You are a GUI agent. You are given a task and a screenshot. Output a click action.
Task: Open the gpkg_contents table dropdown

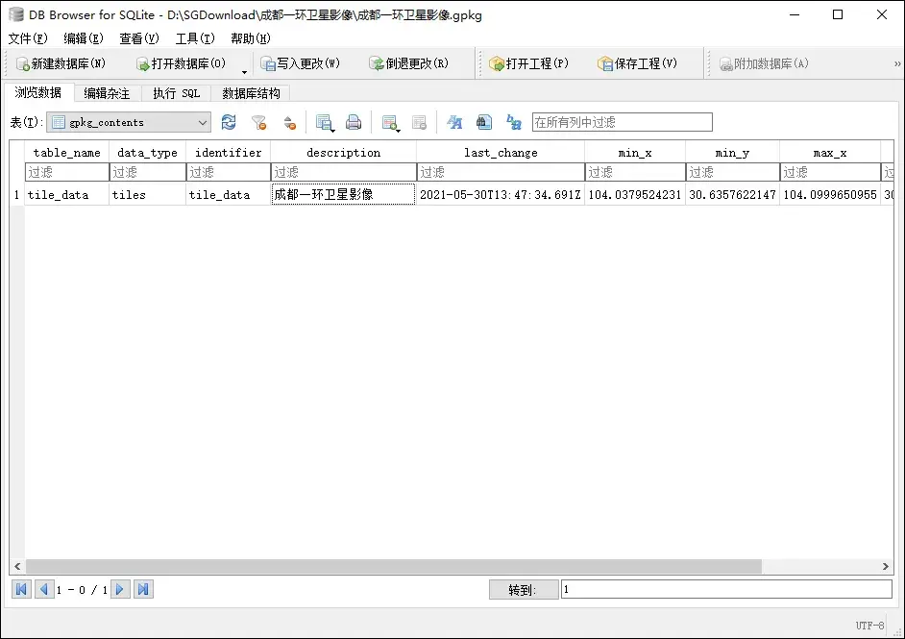click(129, 122)
